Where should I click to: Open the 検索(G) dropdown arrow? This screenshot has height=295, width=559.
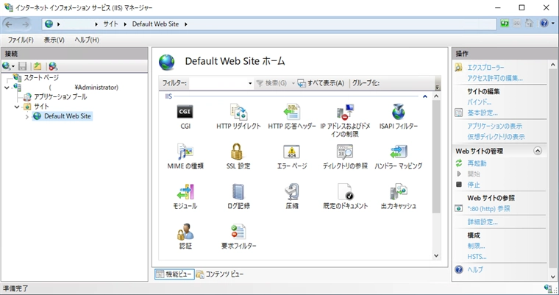293,83
